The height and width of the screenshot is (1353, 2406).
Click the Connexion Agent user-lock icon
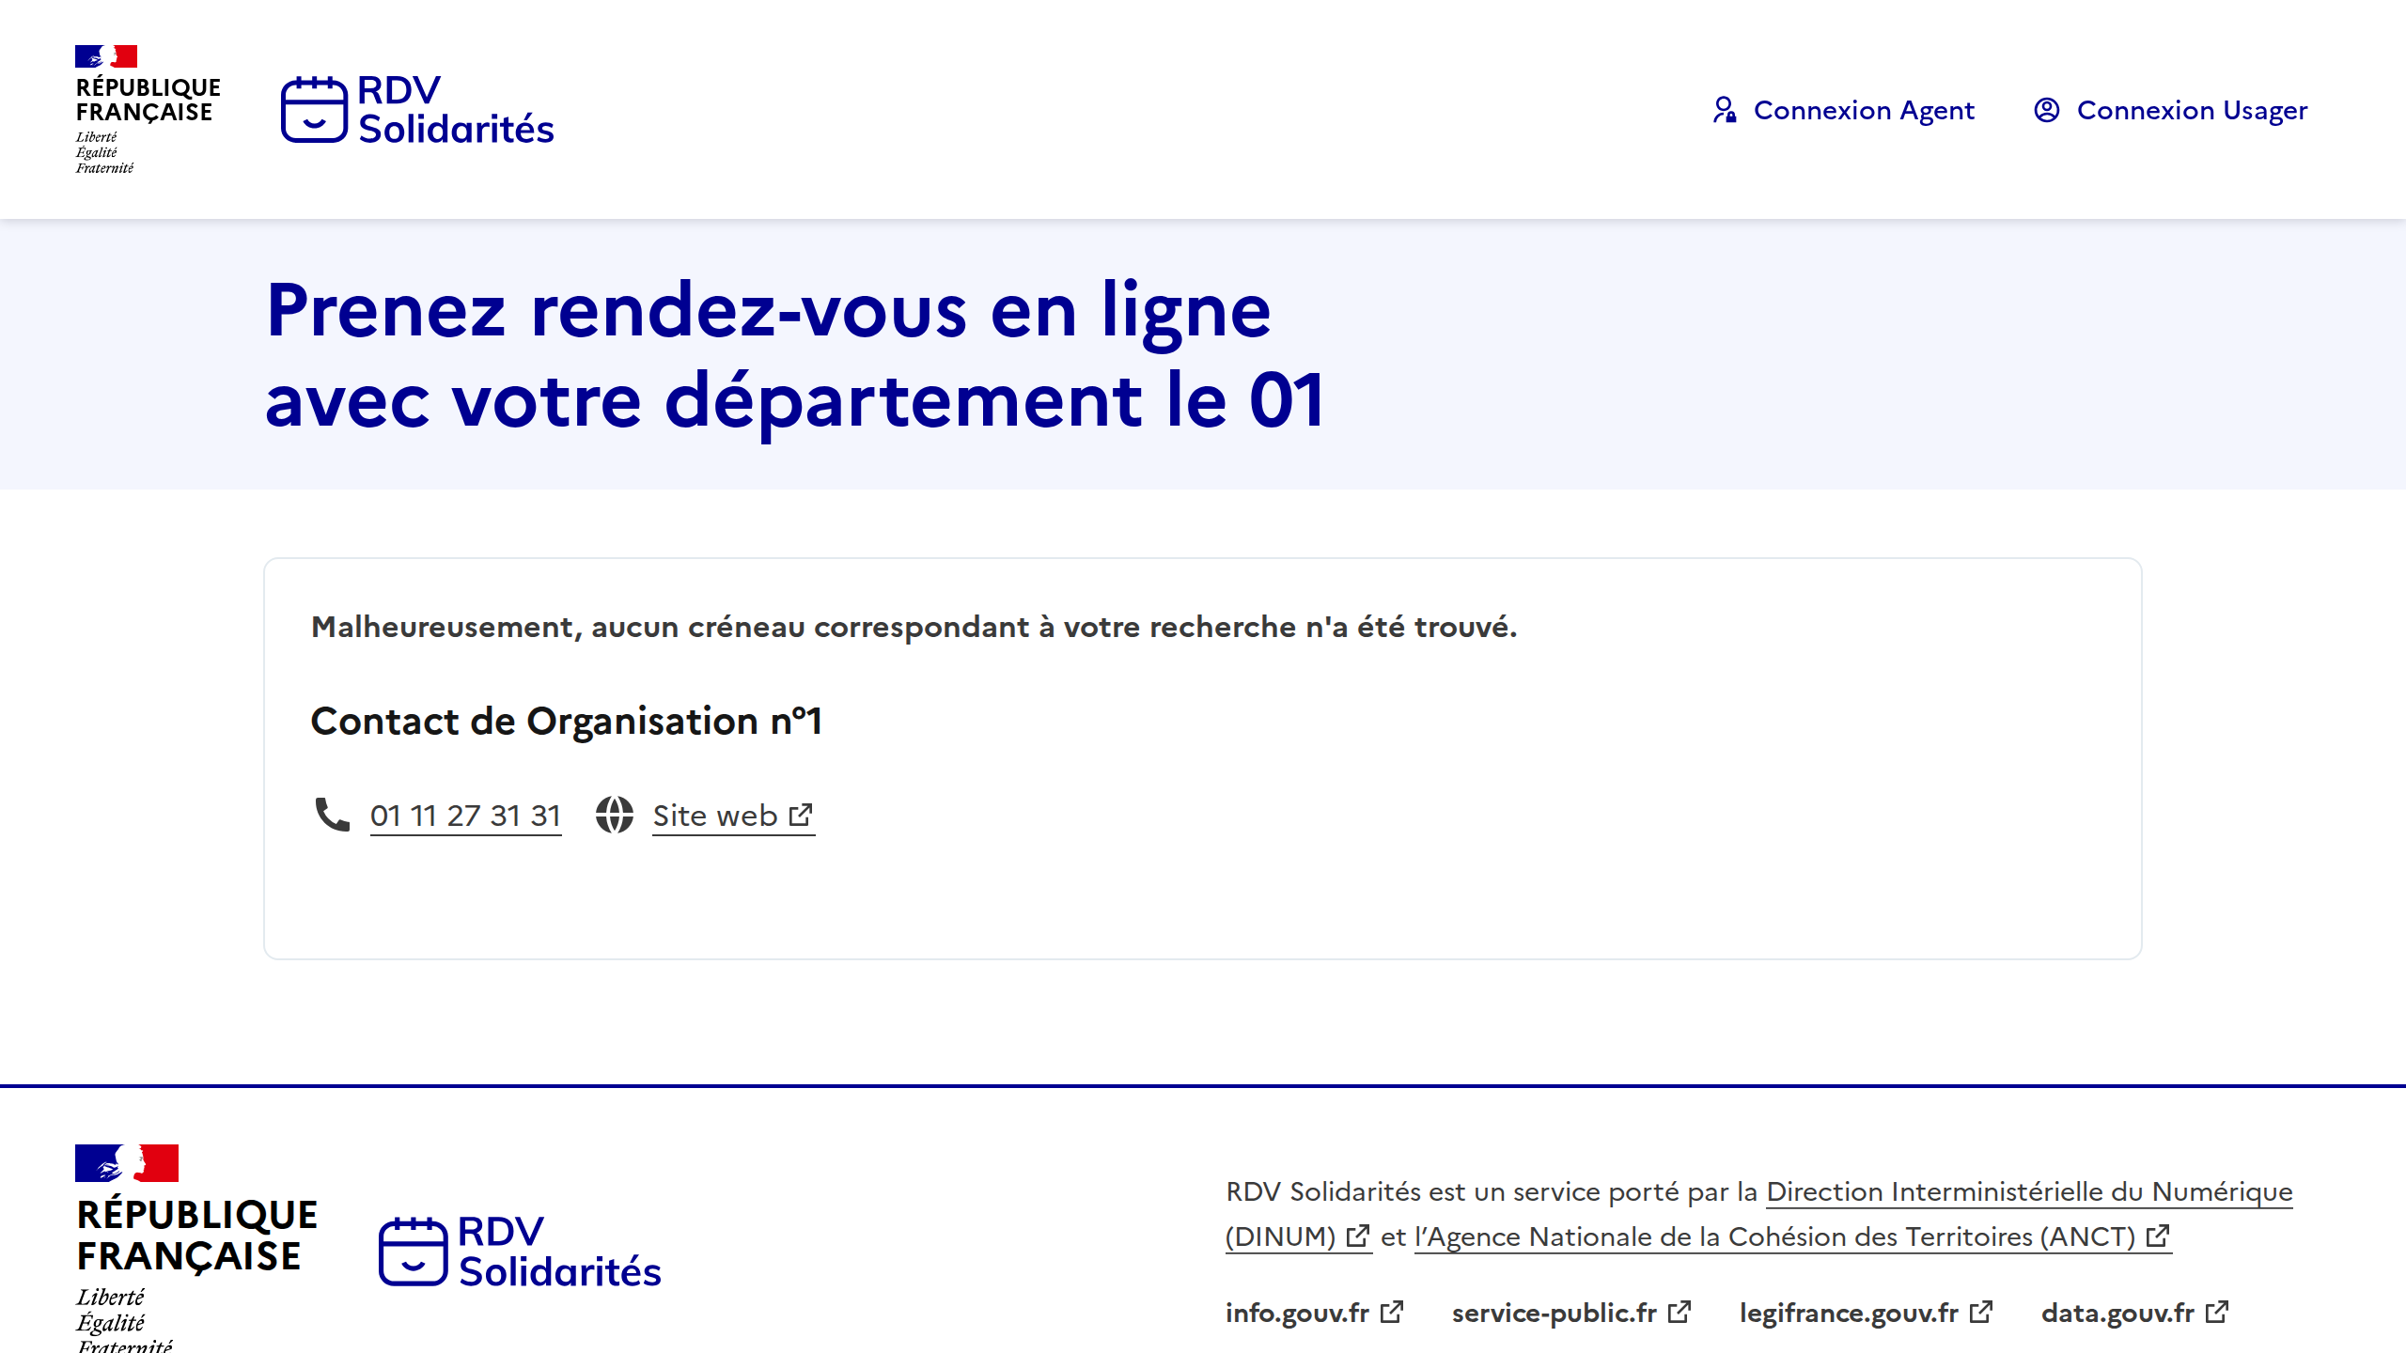click(x=1724, y=110)
